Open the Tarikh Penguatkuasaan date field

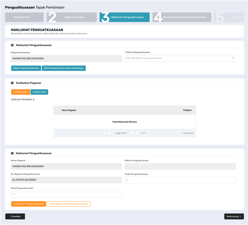tap(180, 180)
